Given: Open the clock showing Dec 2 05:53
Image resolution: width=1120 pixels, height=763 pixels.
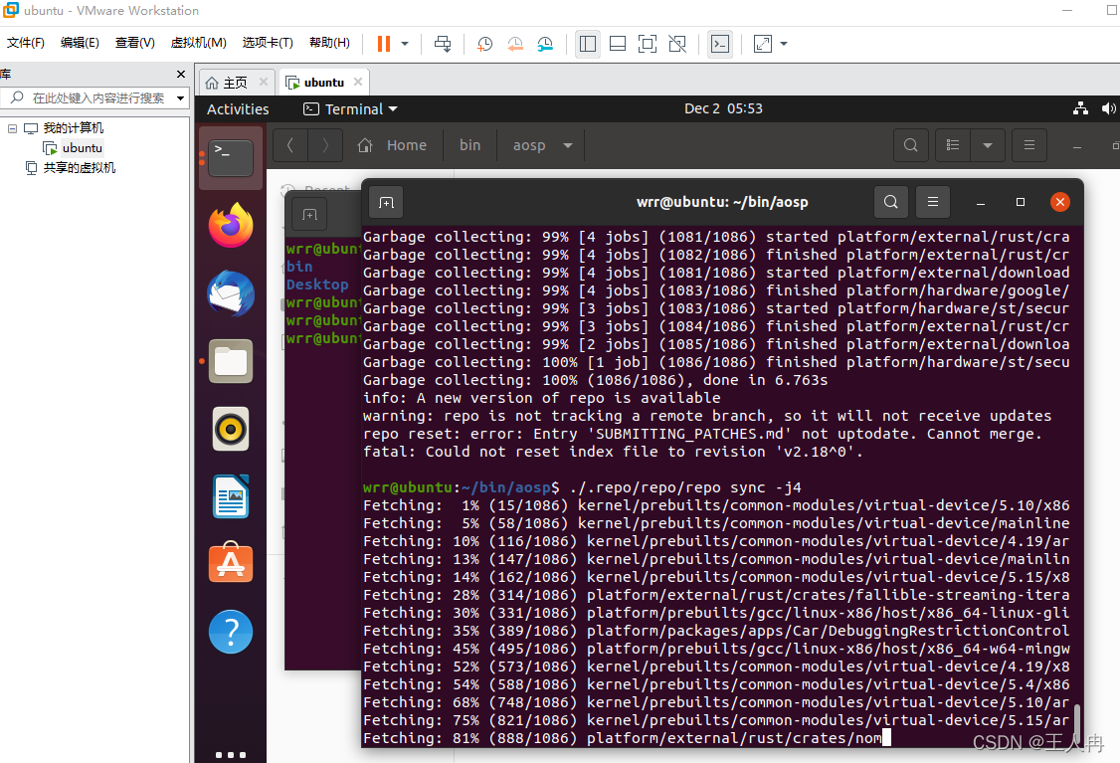Looking at the screenshot, I should click(723, 108).
